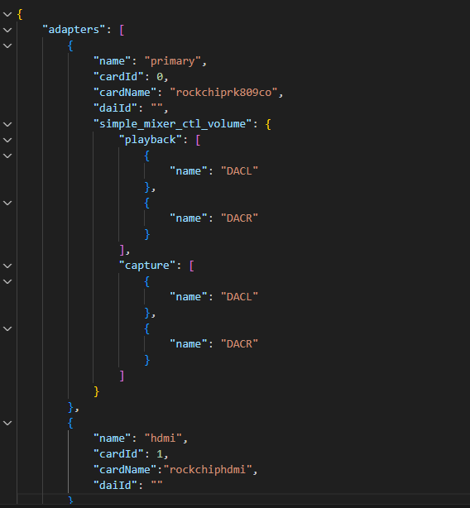The height and width of the screenshot is (508, 470).
Task: Fold the playback DACL object chevron
Action: pyautogui.click(x=7, y=156)
